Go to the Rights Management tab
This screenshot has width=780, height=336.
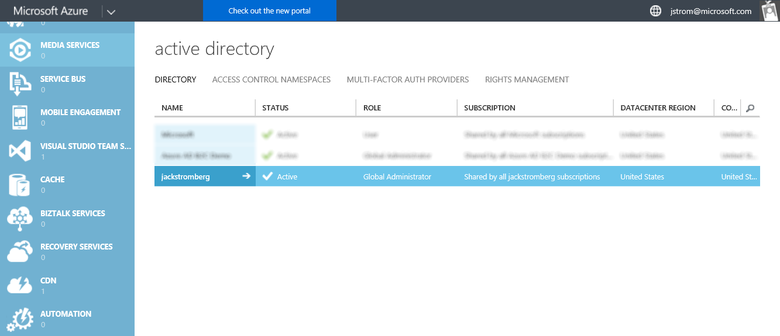pyautogui.click(x=527, y=79)
